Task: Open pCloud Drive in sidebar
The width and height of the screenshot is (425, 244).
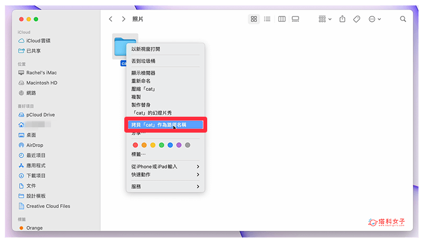Action: click(x=37, y=115)
